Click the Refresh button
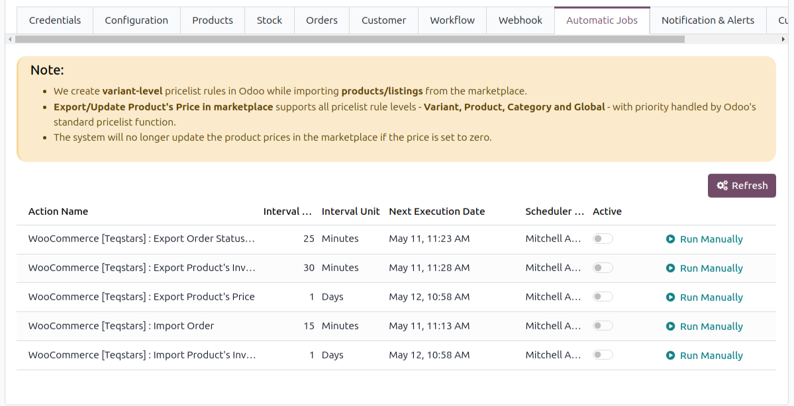Viewport: 794px width, 406px height. [742, 186]
